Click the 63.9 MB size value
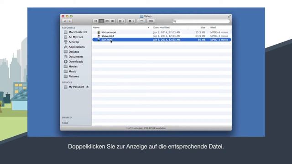This screenshot has height=164, width=292. (200, 36)
